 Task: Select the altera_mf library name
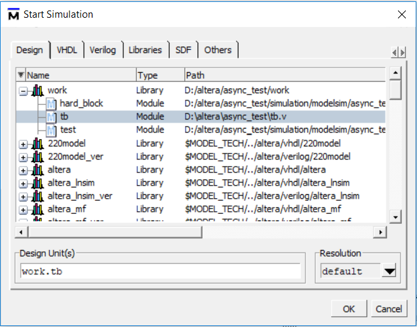(67, 209)
